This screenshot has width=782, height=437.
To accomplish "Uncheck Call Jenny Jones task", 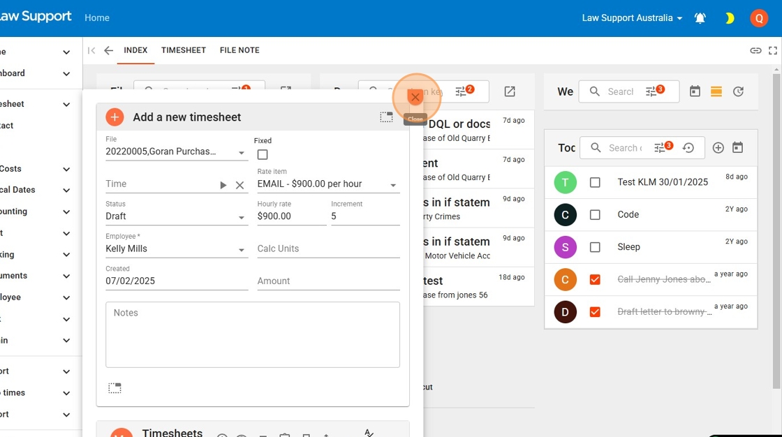I will click(x=595, y=280).
